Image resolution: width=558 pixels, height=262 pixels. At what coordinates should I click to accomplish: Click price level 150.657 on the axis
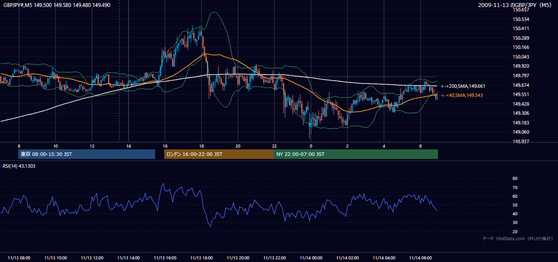pos(520,10)
